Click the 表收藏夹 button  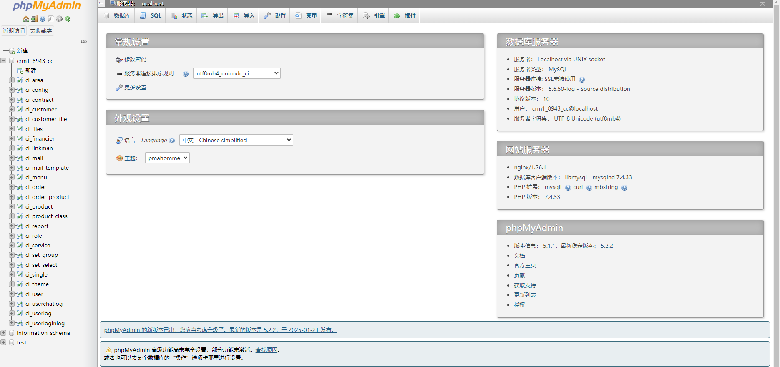(41, 31)
